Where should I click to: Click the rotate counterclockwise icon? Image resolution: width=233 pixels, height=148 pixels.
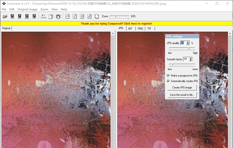click(x=82, y=16)
